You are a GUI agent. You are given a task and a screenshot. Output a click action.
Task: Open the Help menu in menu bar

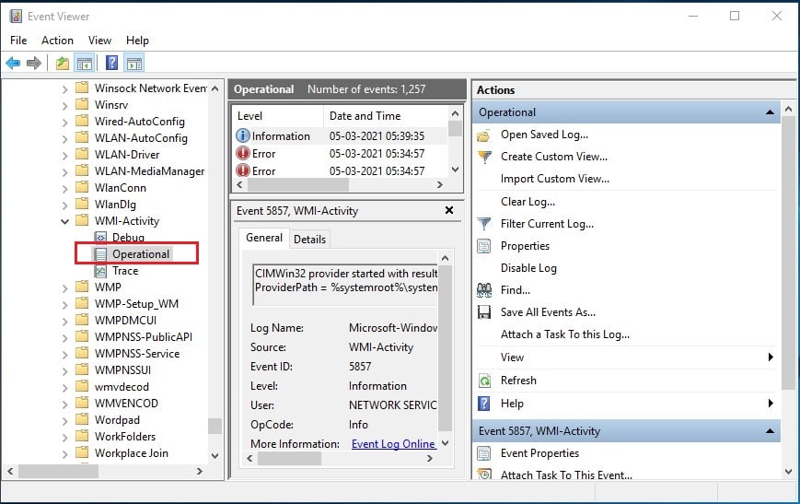click(137, 41)
